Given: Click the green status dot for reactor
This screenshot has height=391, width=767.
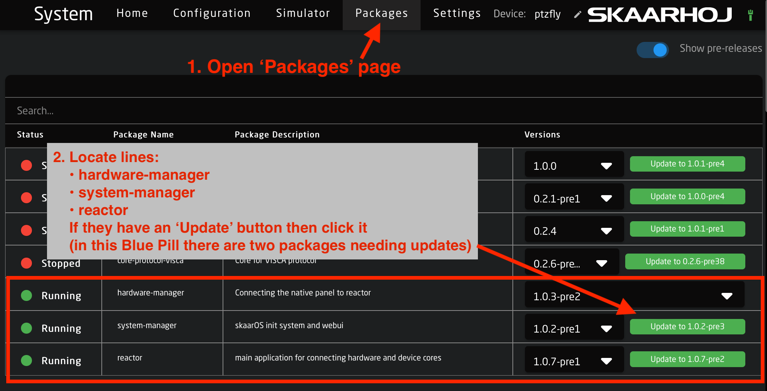Looking at the screenshot, I should pyautogui.click(x=26, y=360).
